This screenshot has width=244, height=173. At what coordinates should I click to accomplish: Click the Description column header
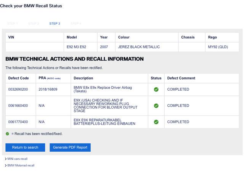[83, 78]
